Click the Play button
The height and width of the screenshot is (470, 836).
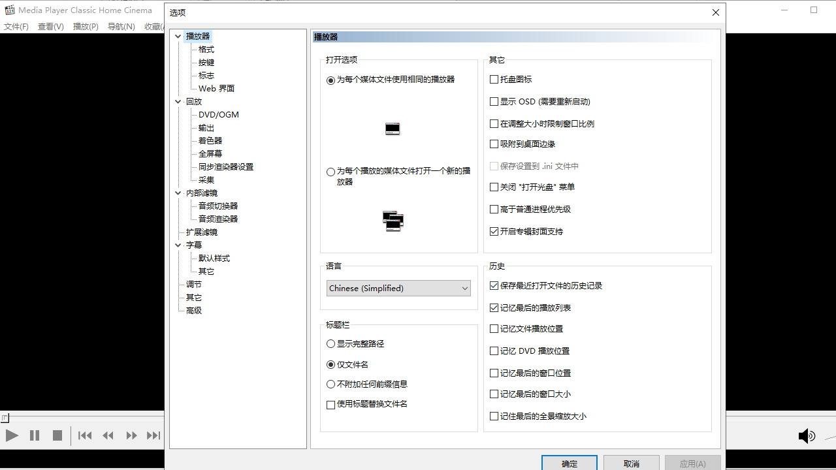click(12, 435)
